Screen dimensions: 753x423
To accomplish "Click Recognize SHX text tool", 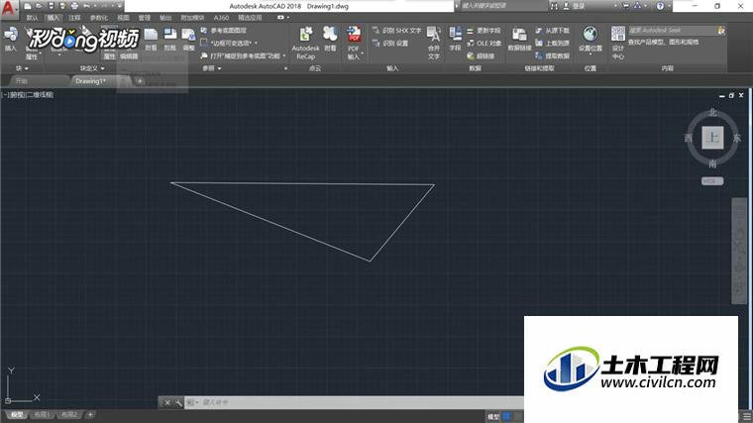I will click(x=396, y=31).
